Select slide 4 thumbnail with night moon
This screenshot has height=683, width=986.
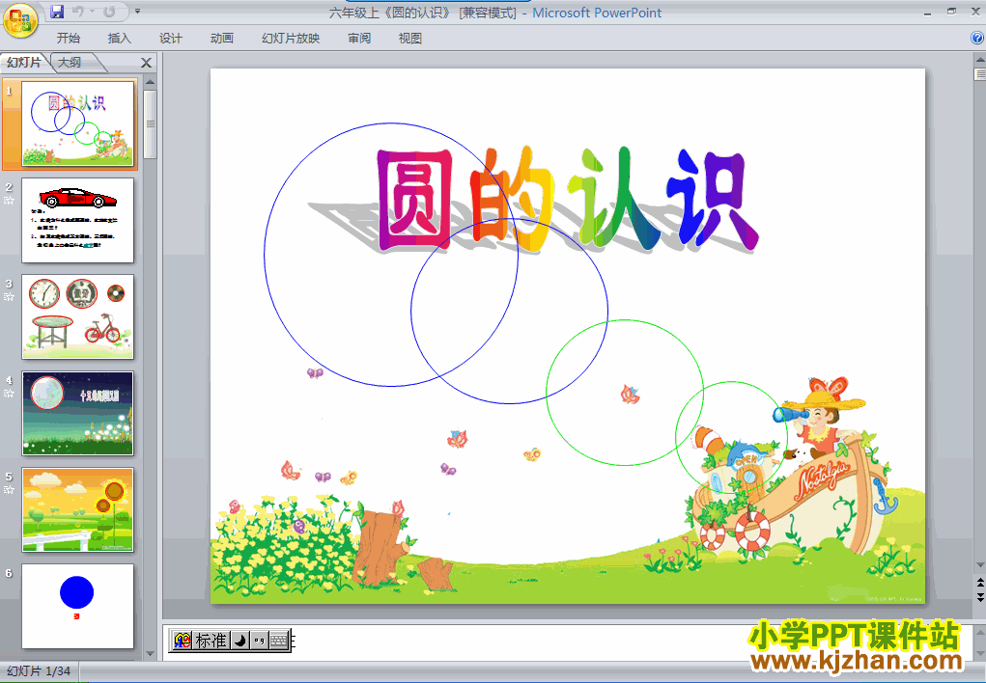(78, 414)
